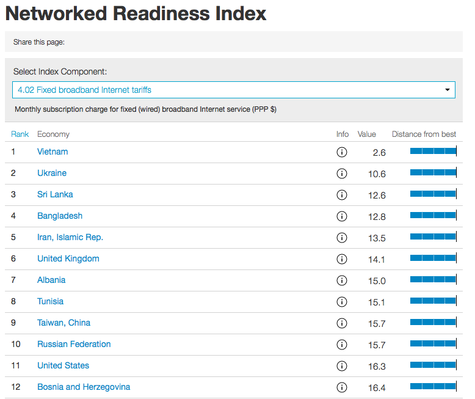Viewport: 475px width, 399px height.
Task: Open the Select Index Component dropdown
Action: point(234,90)
